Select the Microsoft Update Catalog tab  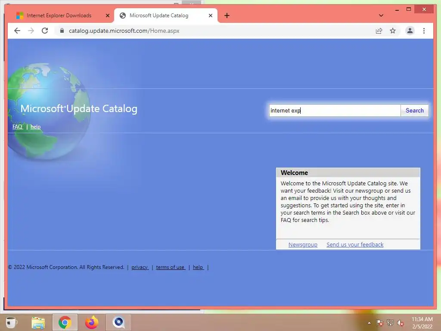(x=166, y=16)
